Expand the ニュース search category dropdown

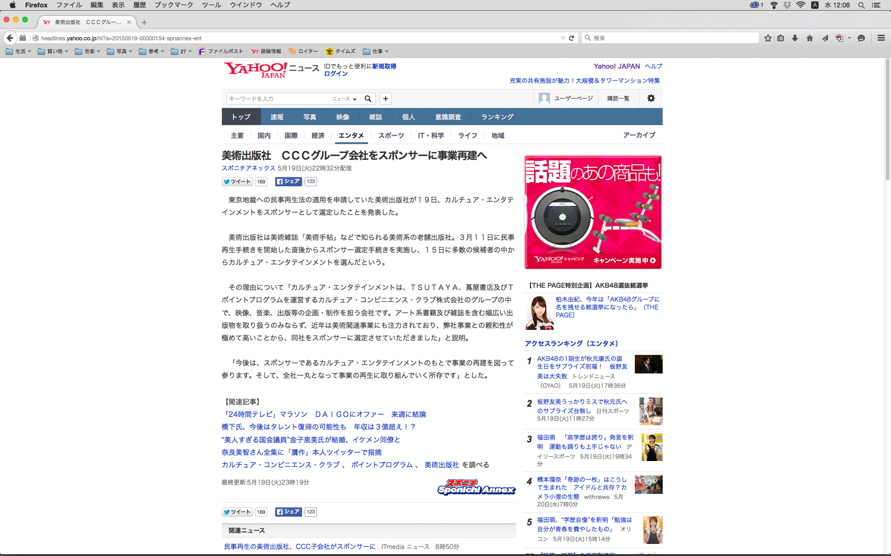344,99
